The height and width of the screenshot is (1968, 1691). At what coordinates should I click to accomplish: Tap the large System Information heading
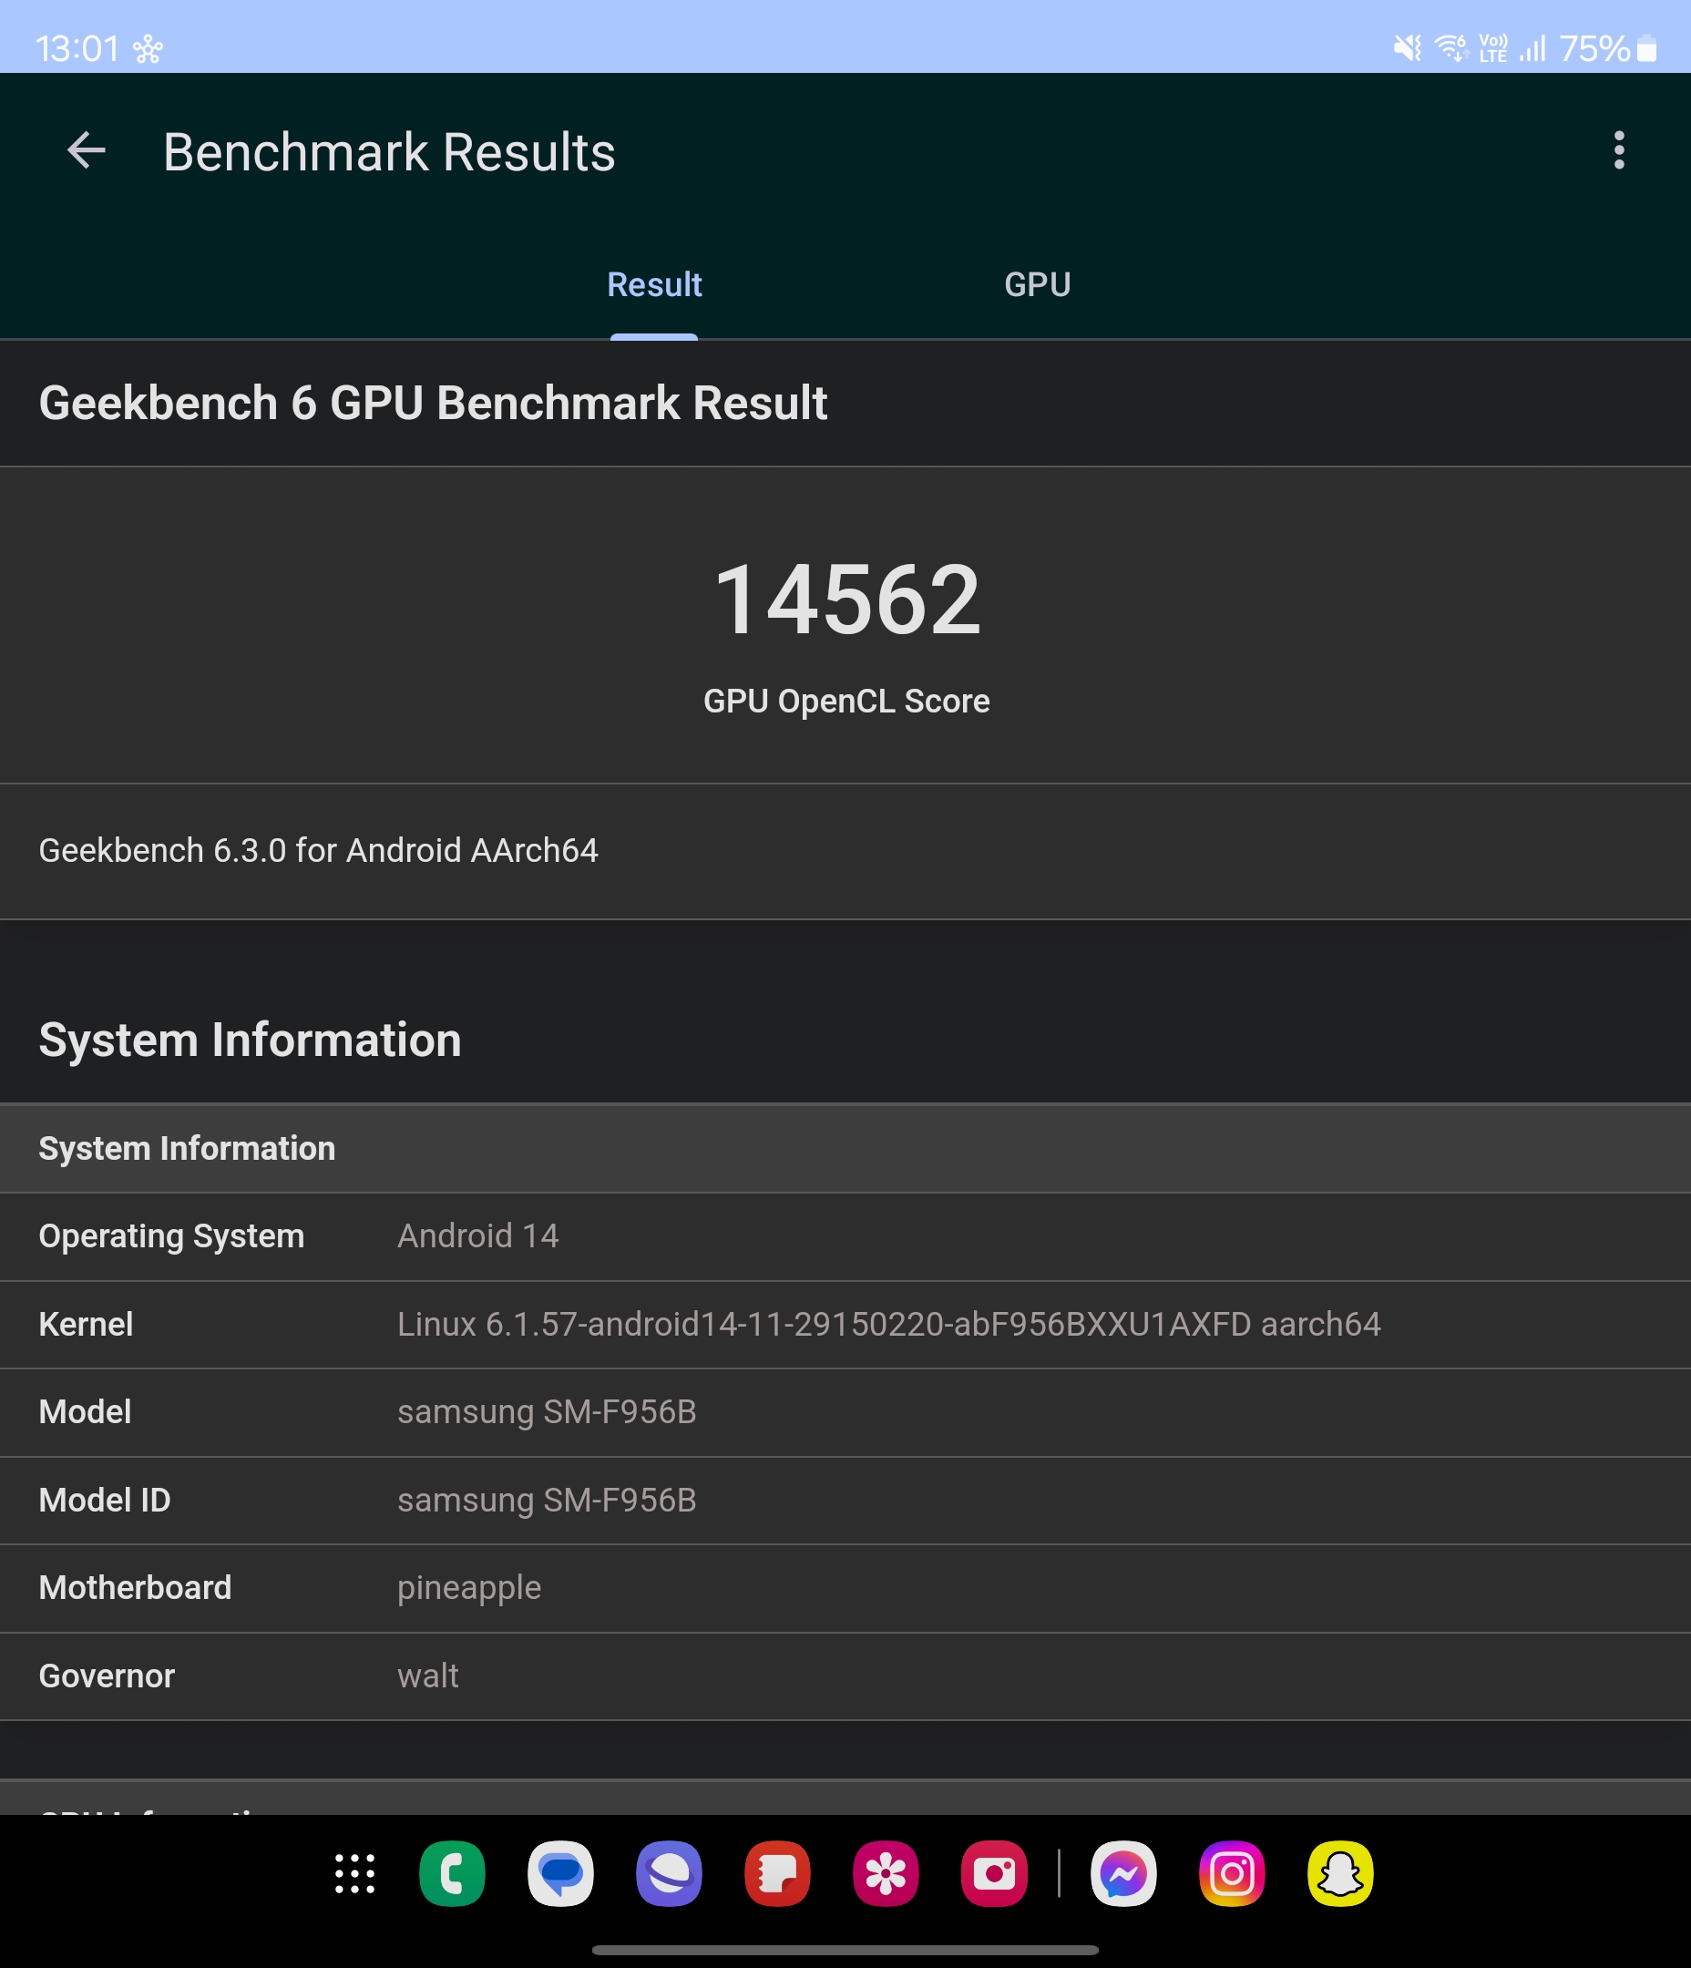tap(250, 1040)
